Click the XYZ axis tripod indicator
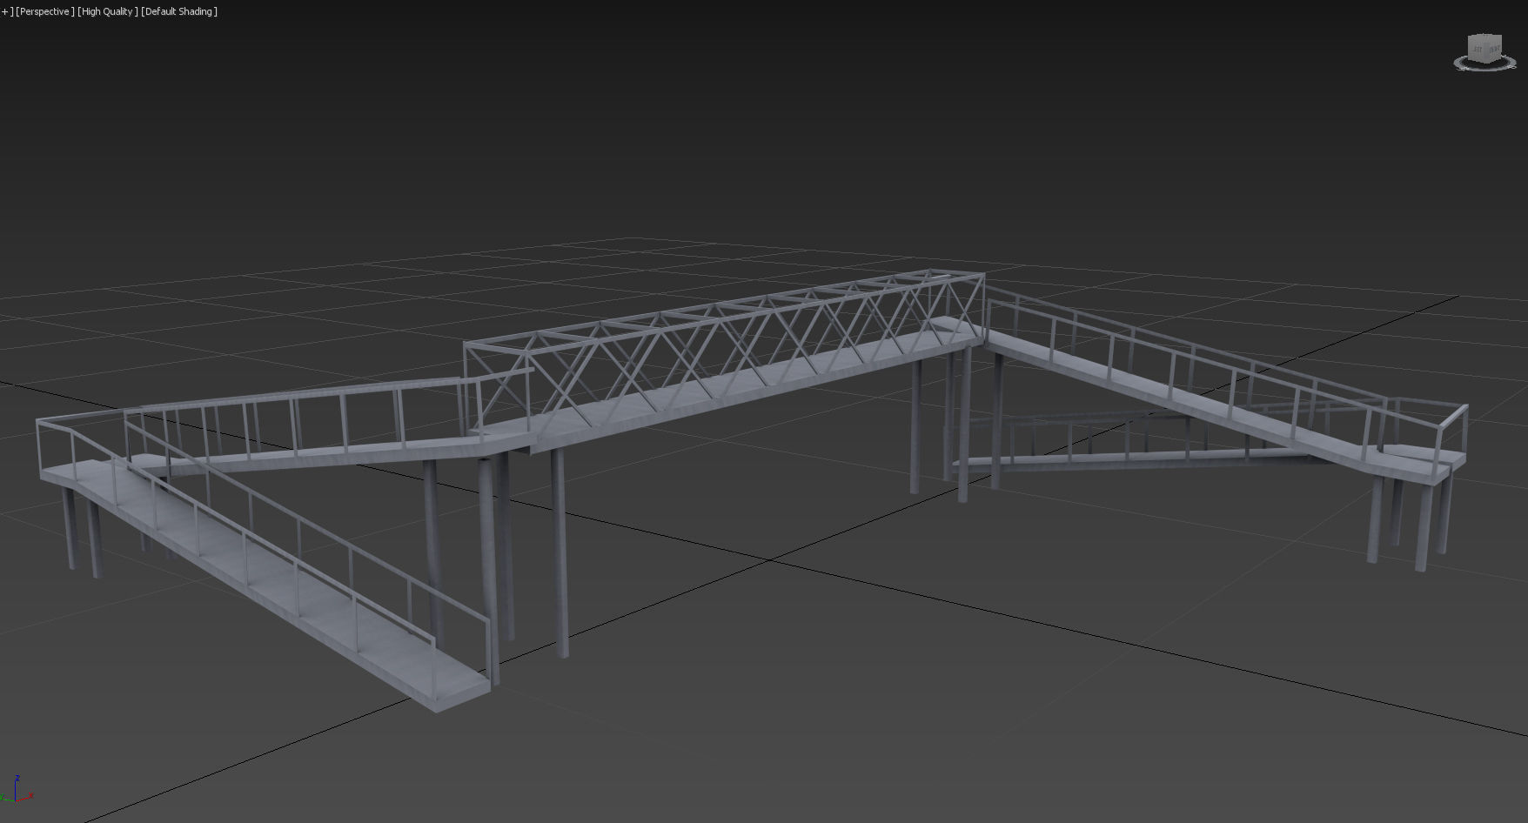Screen dimensions: 1528x823 click(x=17, y=790)
